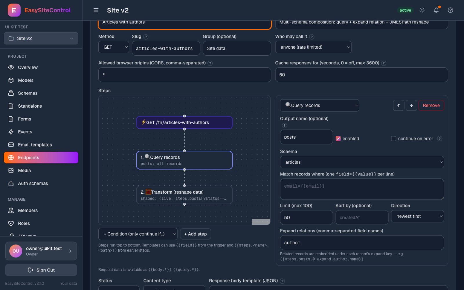
Task: Open the help circle icon in header
Action: pyautogui.click(x=450, y=10)
